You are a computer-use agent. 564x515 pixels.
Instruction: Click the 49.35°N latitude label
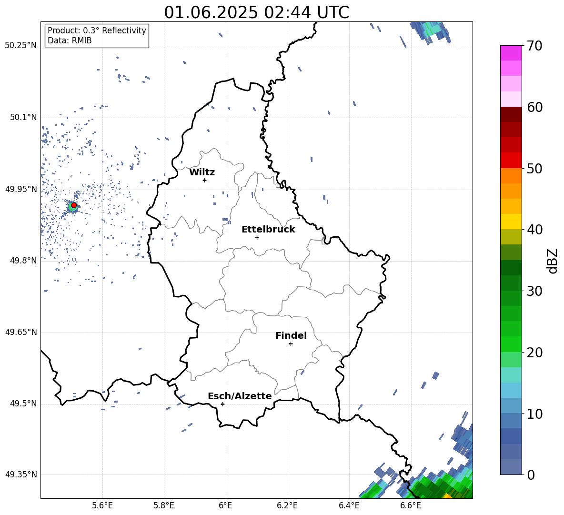click(20, 475)
